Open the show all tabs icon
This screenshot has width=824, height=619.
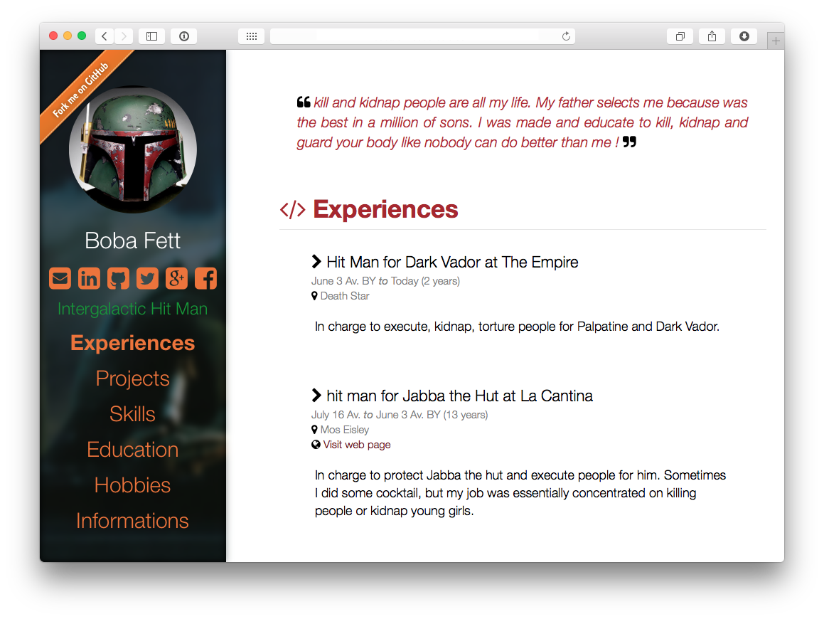coord(680,36)
